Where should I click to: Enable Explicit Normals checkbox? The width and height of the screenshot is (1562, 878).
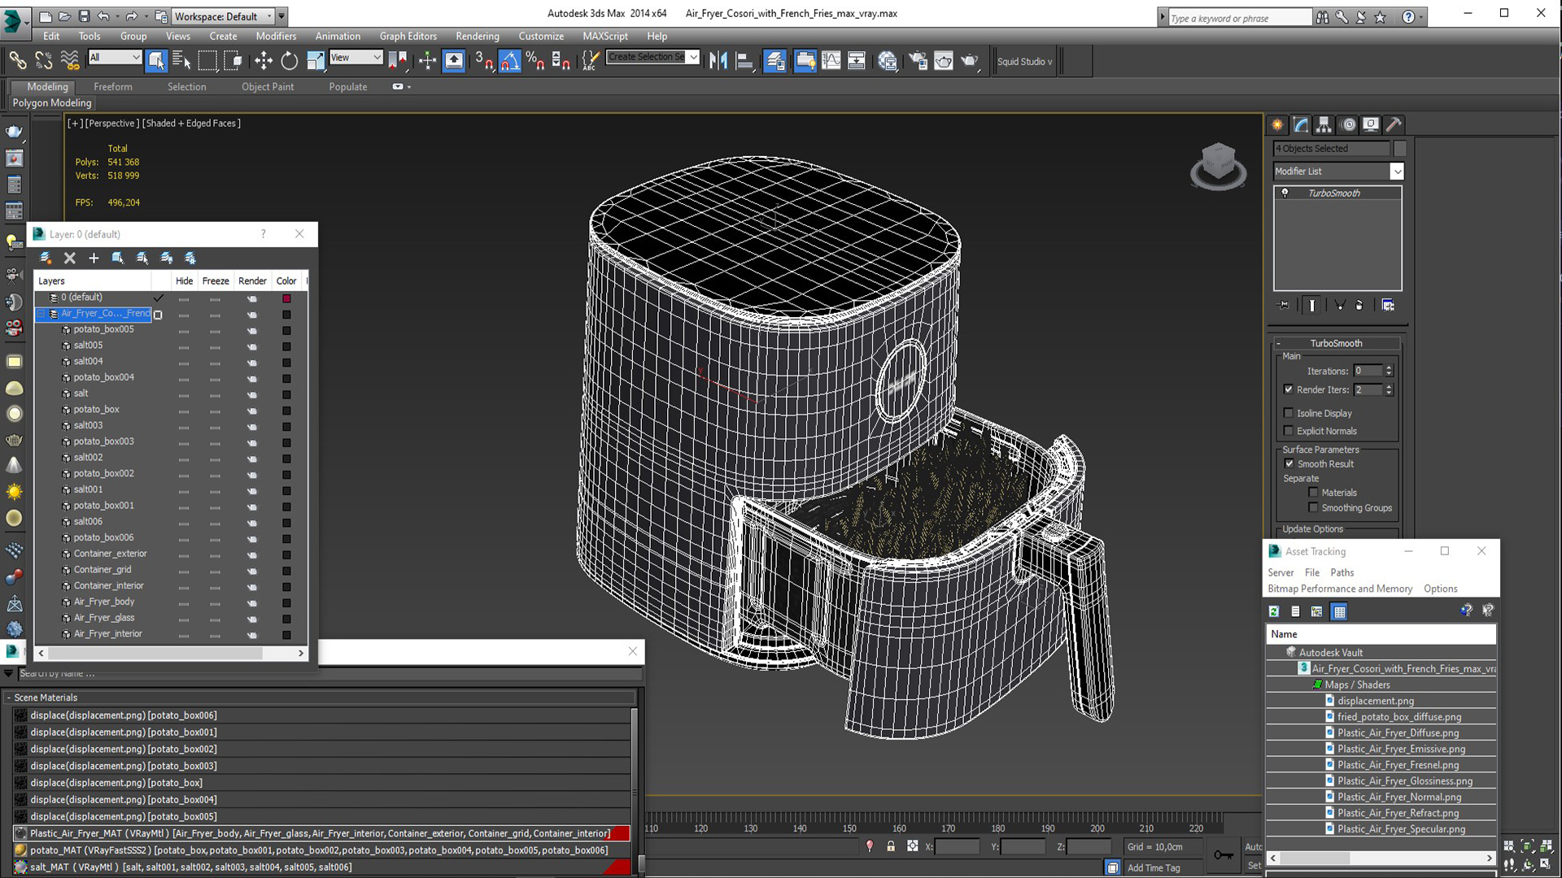pyautogui.click(x=1288, y=431)
